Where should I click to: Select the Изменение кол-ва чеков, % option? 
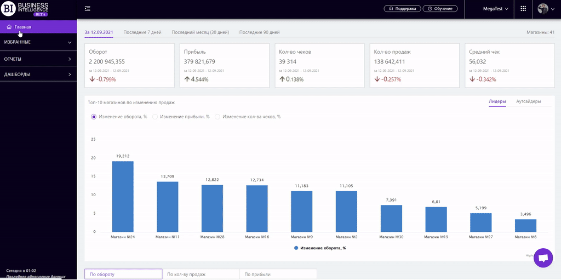tap(217, 117)
